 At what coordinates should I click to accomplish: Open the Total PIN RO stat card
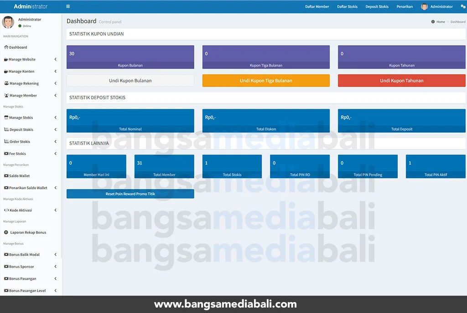[300, 166]
